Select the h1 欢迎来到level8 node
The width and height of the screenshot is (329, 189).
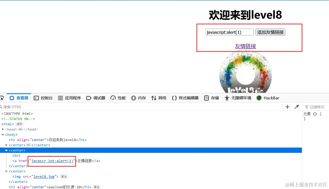pos(48,140)
